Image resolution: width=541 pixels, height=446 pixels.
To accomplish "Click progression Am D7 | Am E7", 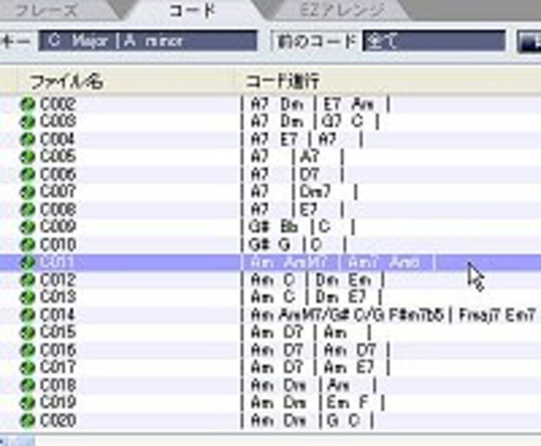I will (x=316, y=368).
